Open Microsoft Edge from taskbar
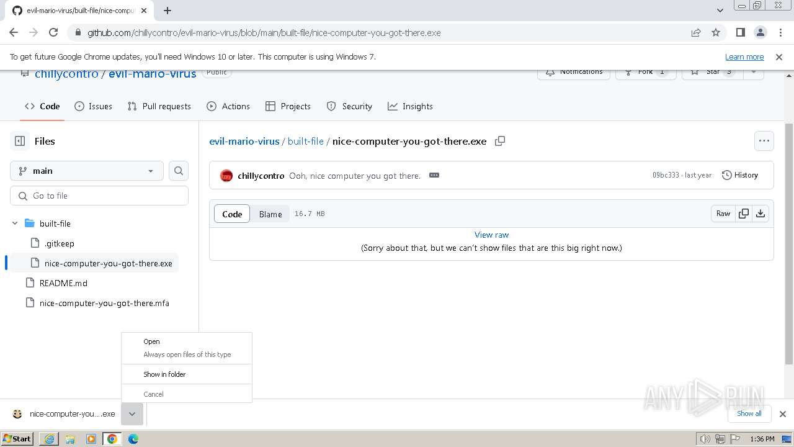 click(133, 439)
